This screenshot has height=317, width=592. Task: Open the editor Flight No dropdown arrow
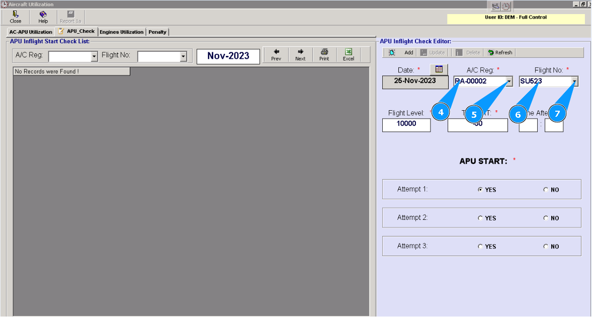(574, 81)
